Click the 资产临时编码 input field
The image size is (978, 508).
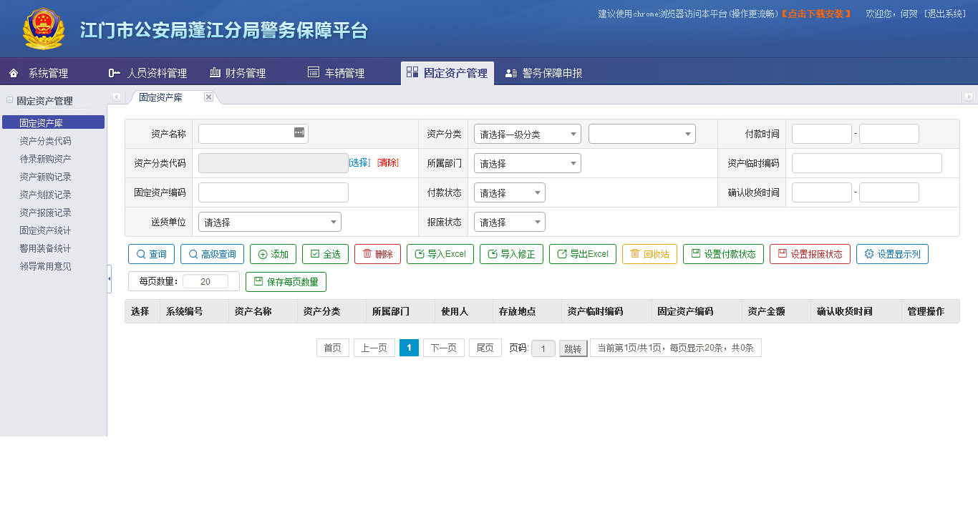click(x=867, y=163)
